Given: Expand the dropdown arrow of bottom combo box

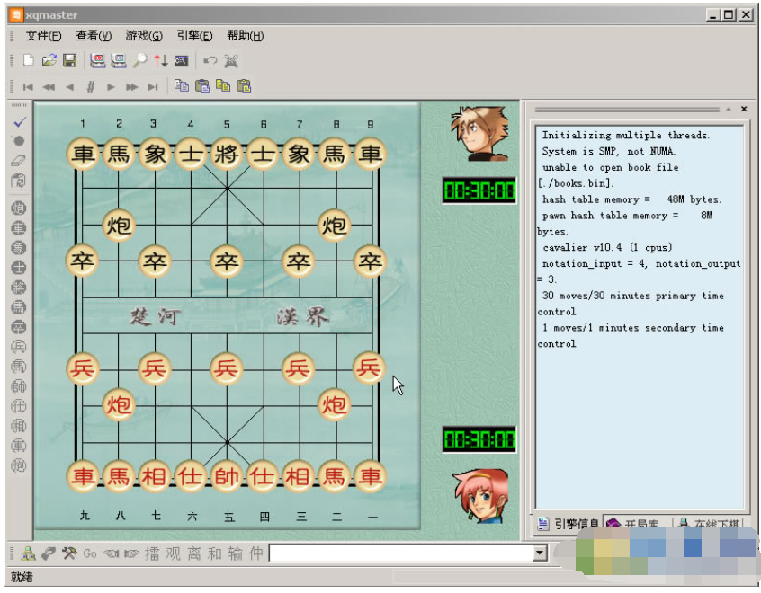Looking at the screenshot, I should pos(539,553).
